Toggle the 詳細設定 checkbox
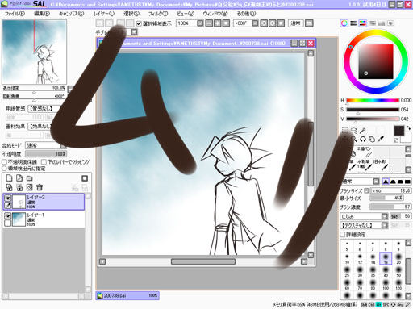413x309 pixels. 343,235
